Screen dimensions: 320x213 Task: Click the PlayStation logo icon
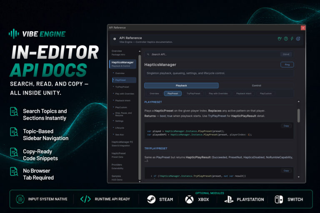(229, 199)
